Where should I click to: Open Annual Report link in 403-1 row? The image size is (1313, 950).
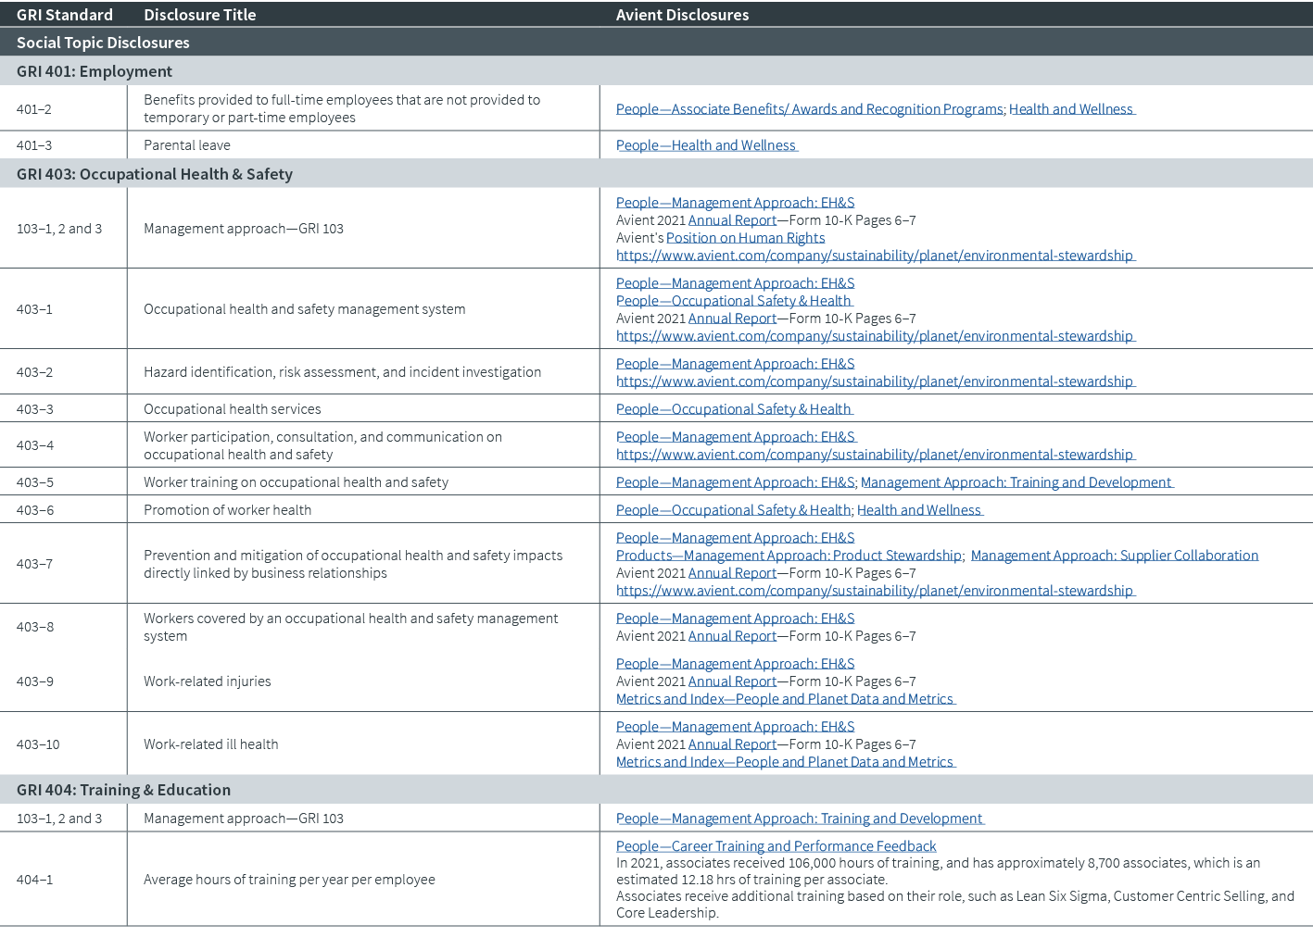[x=732, y=319]
